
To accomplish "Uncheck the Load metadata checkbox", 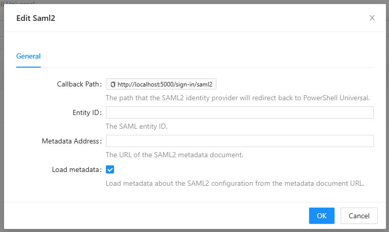I will [110, 169].
